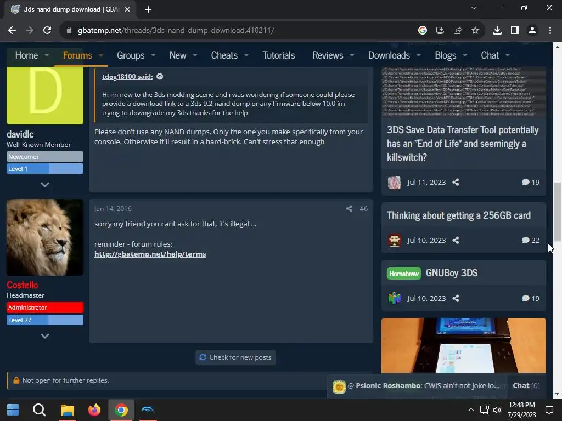Open the gbatemp.net/help/terms link
Image resolution: width=562 pixels, height=421 pixels.
pyautogui.click(x=150, y=254)
